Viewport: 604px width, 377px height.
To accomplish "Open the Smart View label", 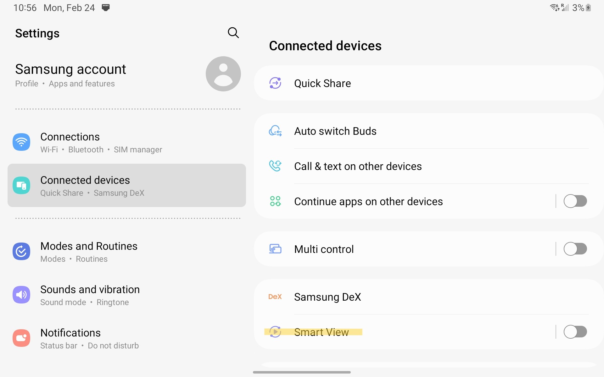I will (321, 332).
